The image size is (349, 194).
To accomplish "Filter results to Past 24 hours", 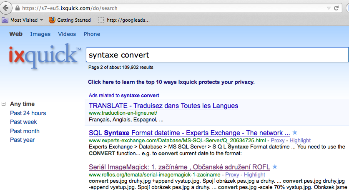I will pyautogui.click(x=28, y=113).
